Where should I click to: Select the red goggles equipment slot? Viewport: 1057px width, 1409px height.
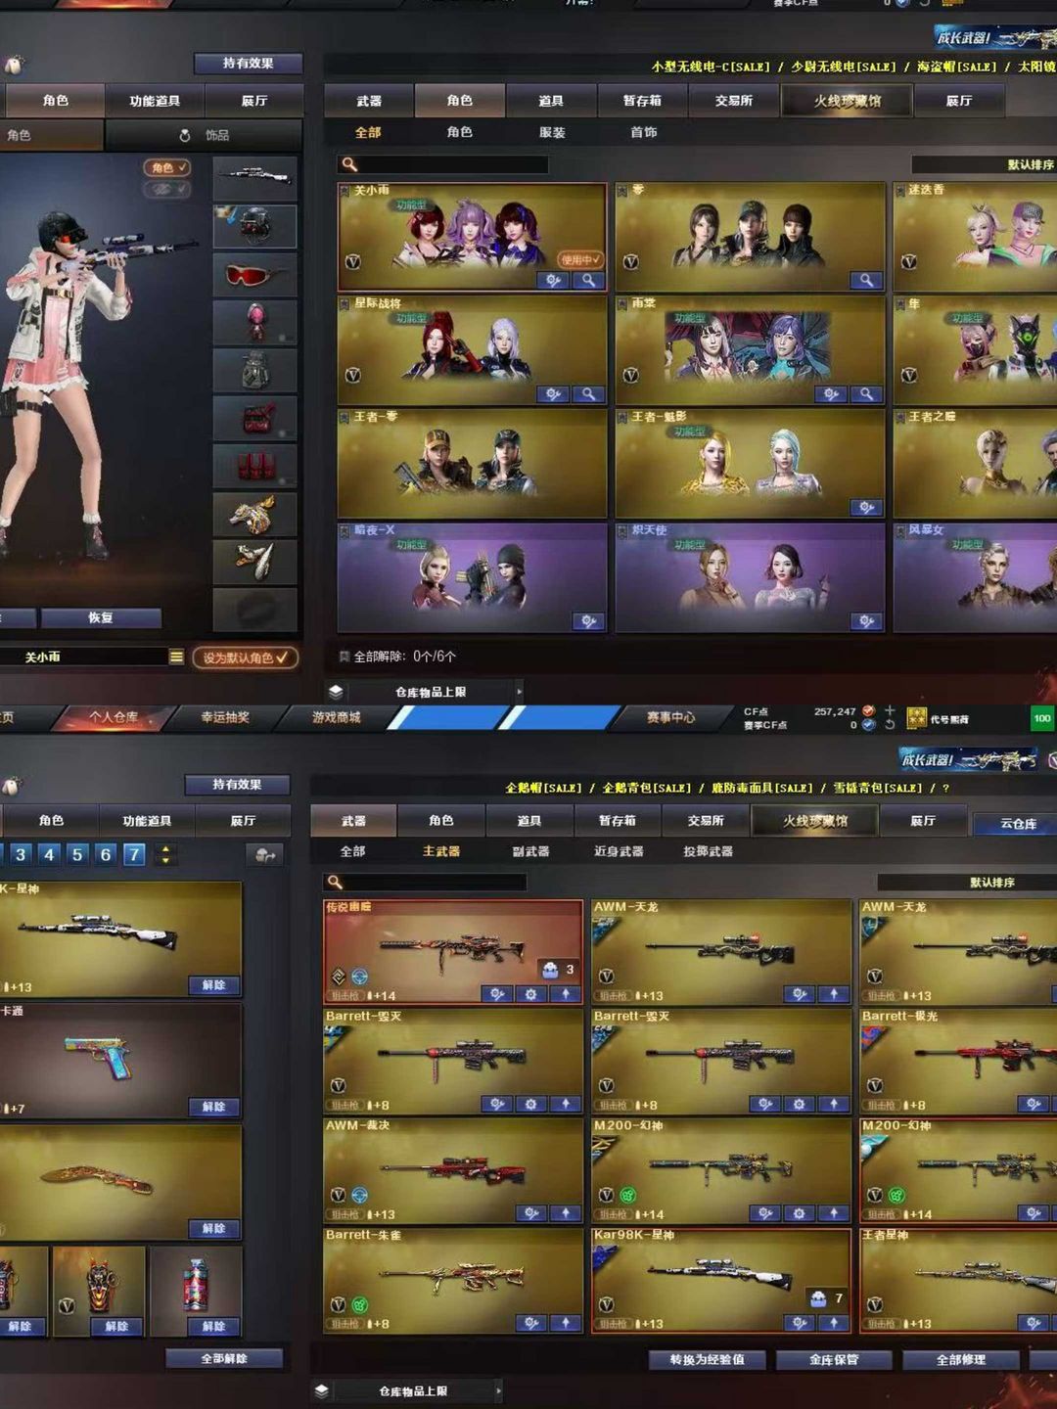(x=254, y=274)
